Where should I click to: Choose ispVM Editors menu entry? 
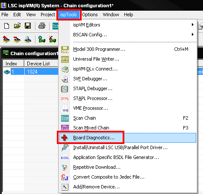click(x=128, y=25)
